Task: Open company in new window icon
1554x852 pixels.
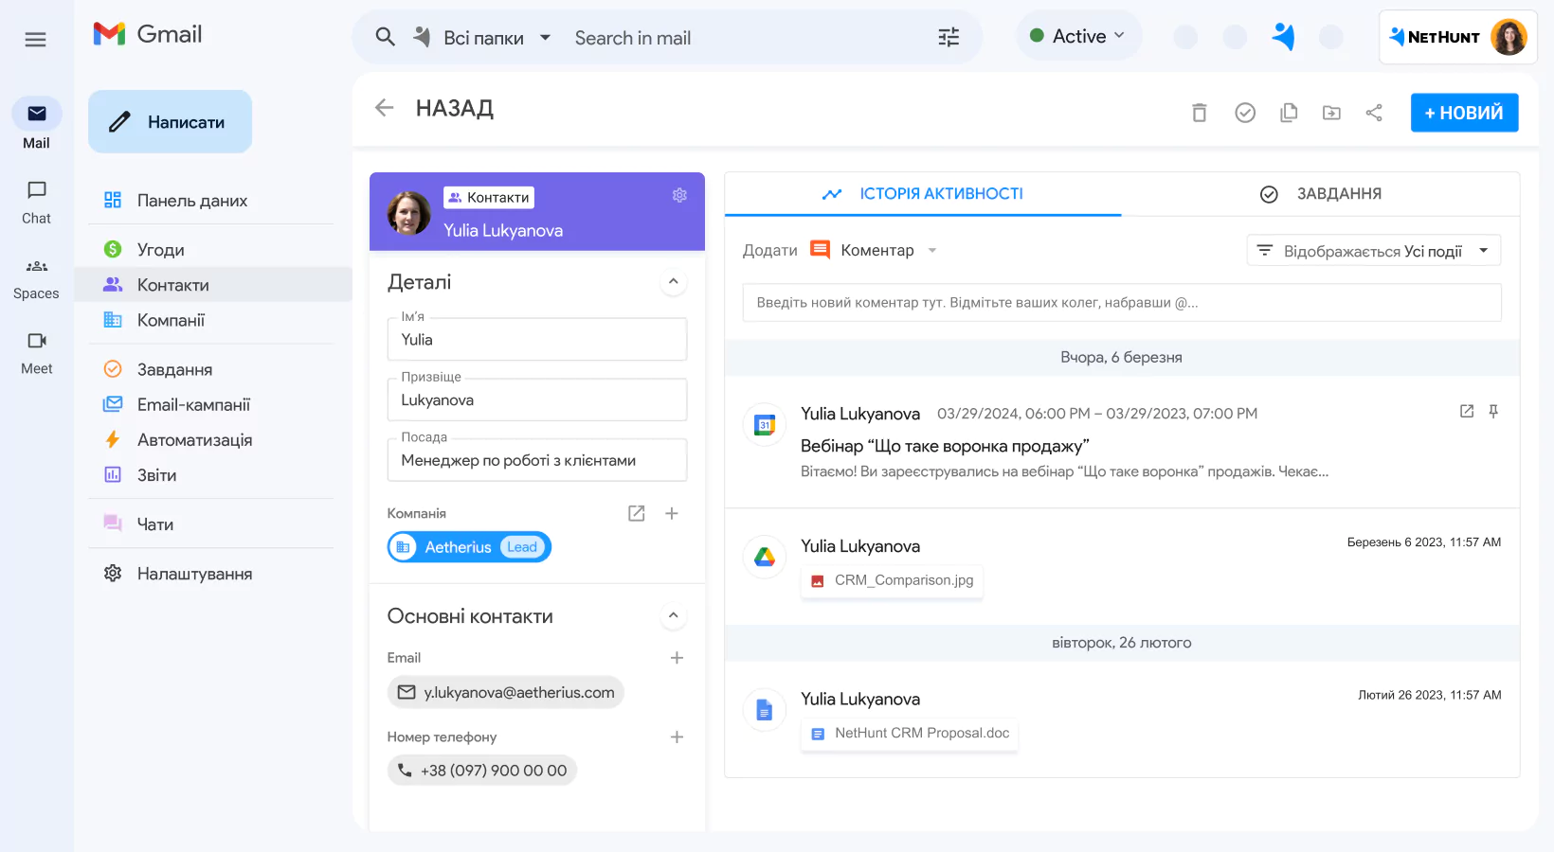Action: point(637,513)
